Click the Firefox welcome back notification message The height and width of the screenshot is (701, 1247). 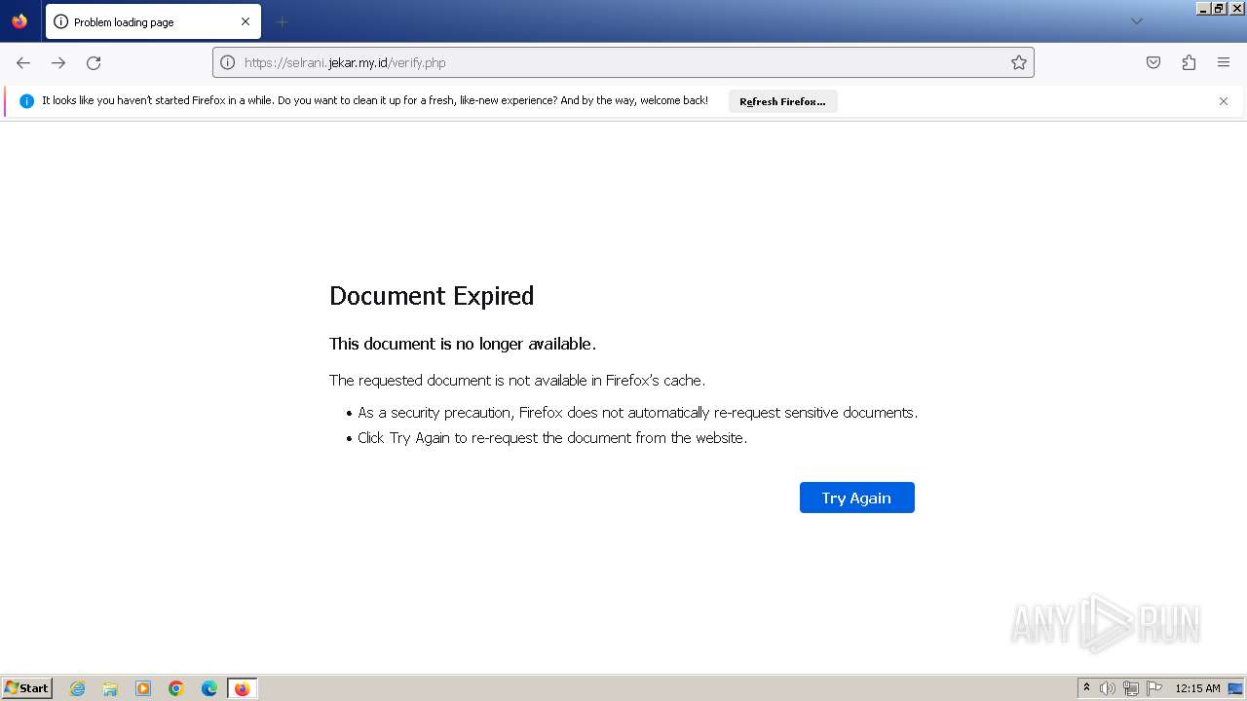(x=375, y=100)
